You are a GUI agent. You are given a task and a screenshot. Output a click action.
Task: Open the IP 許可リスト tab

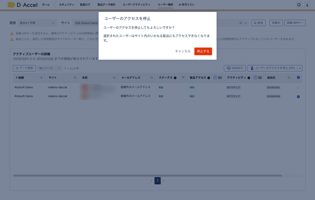coord(186,5)
